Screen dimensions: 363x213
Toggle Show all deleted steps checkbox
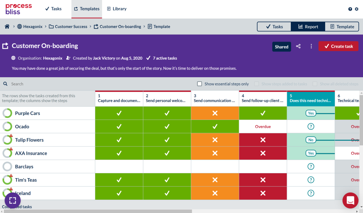tap(315, 84)
